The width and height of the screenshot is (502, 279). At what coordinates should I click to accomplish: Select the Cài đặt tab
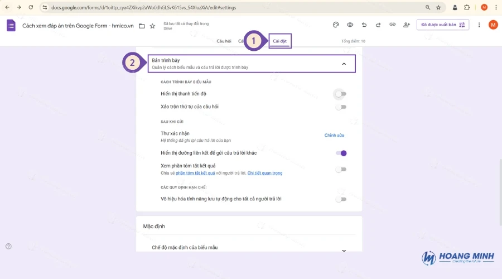pyautogui.click(x=279, y=41)
